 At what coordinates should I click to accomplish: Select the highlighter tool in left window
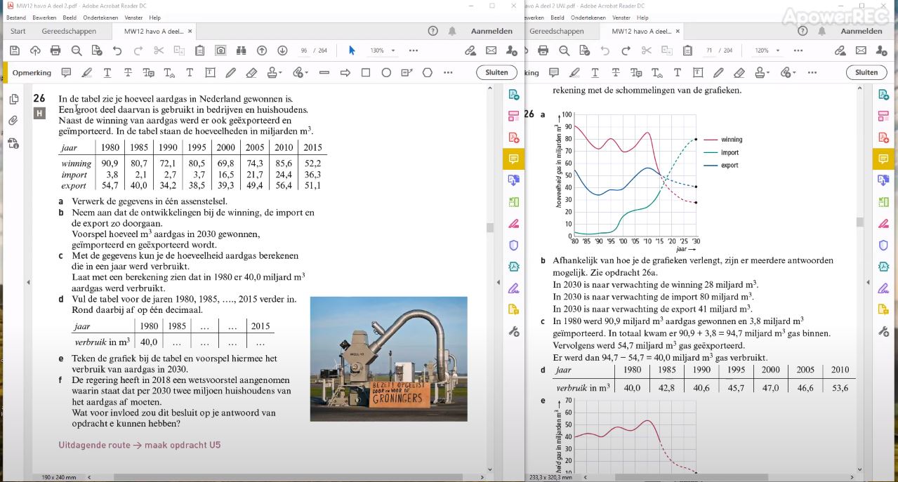point(86,72)
